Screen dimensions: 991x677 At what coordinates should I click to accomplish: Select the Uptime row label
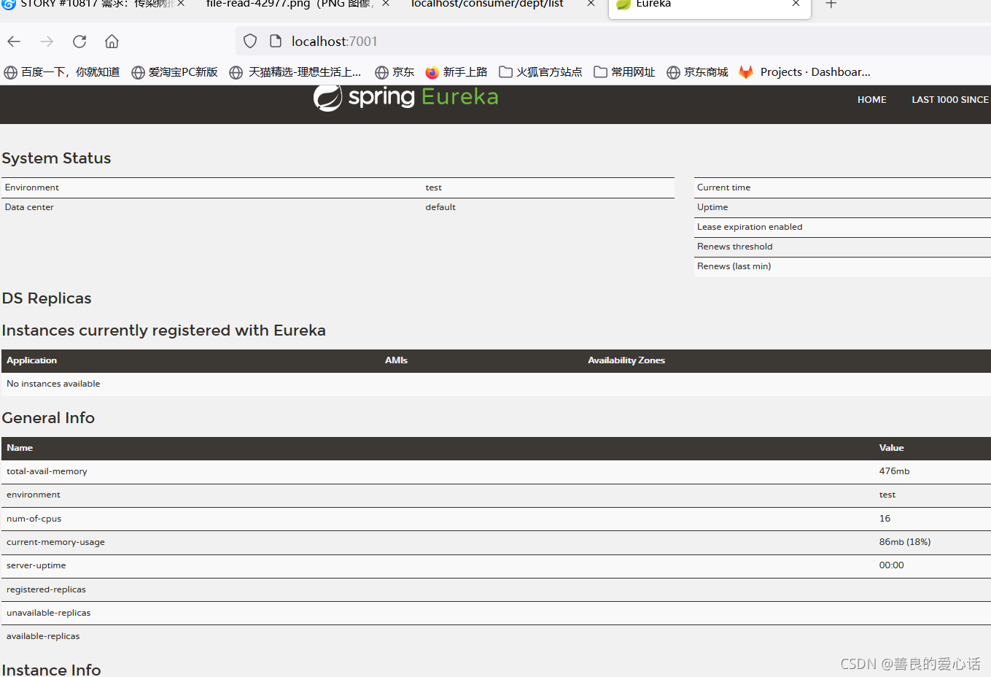coord(712,207)
